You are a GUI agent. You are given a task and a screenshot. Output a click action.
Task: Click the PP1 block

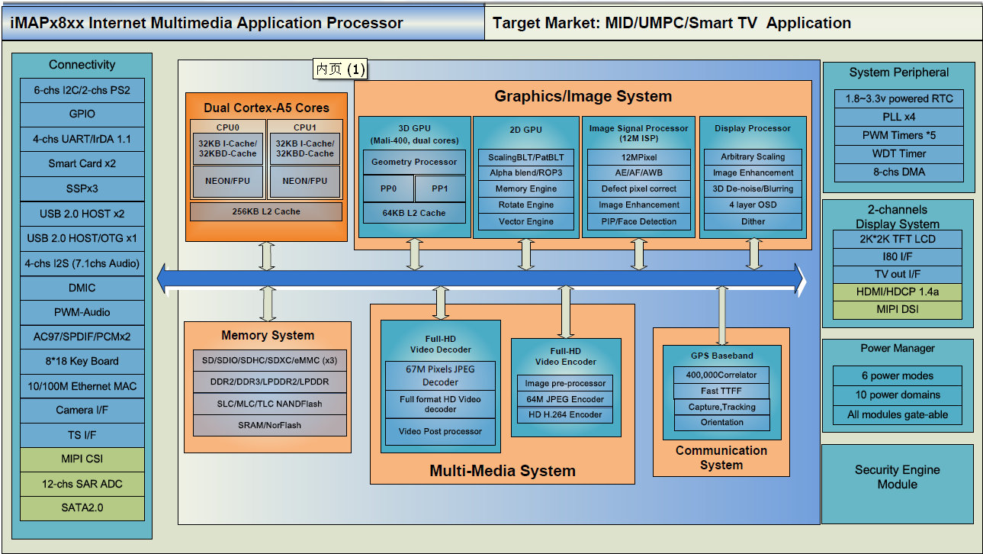(x=440, y=188)
